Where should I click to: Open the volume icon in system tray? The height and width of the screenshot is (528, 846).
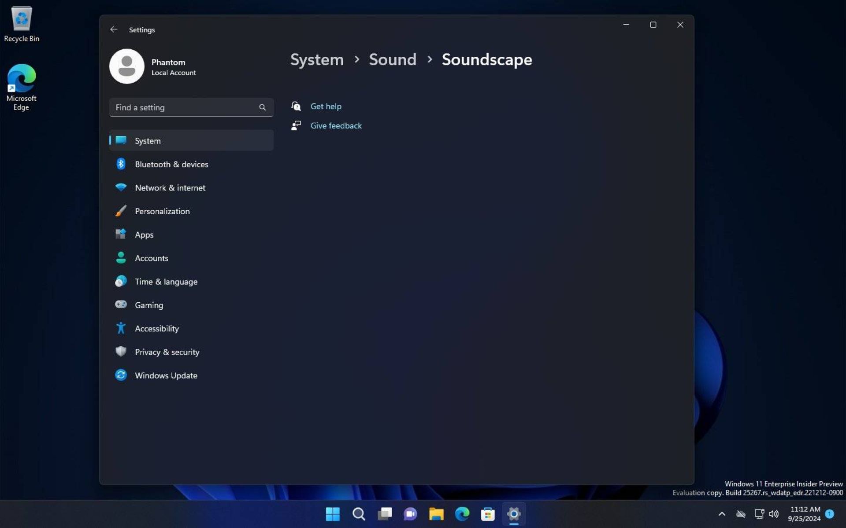[774, 514]
